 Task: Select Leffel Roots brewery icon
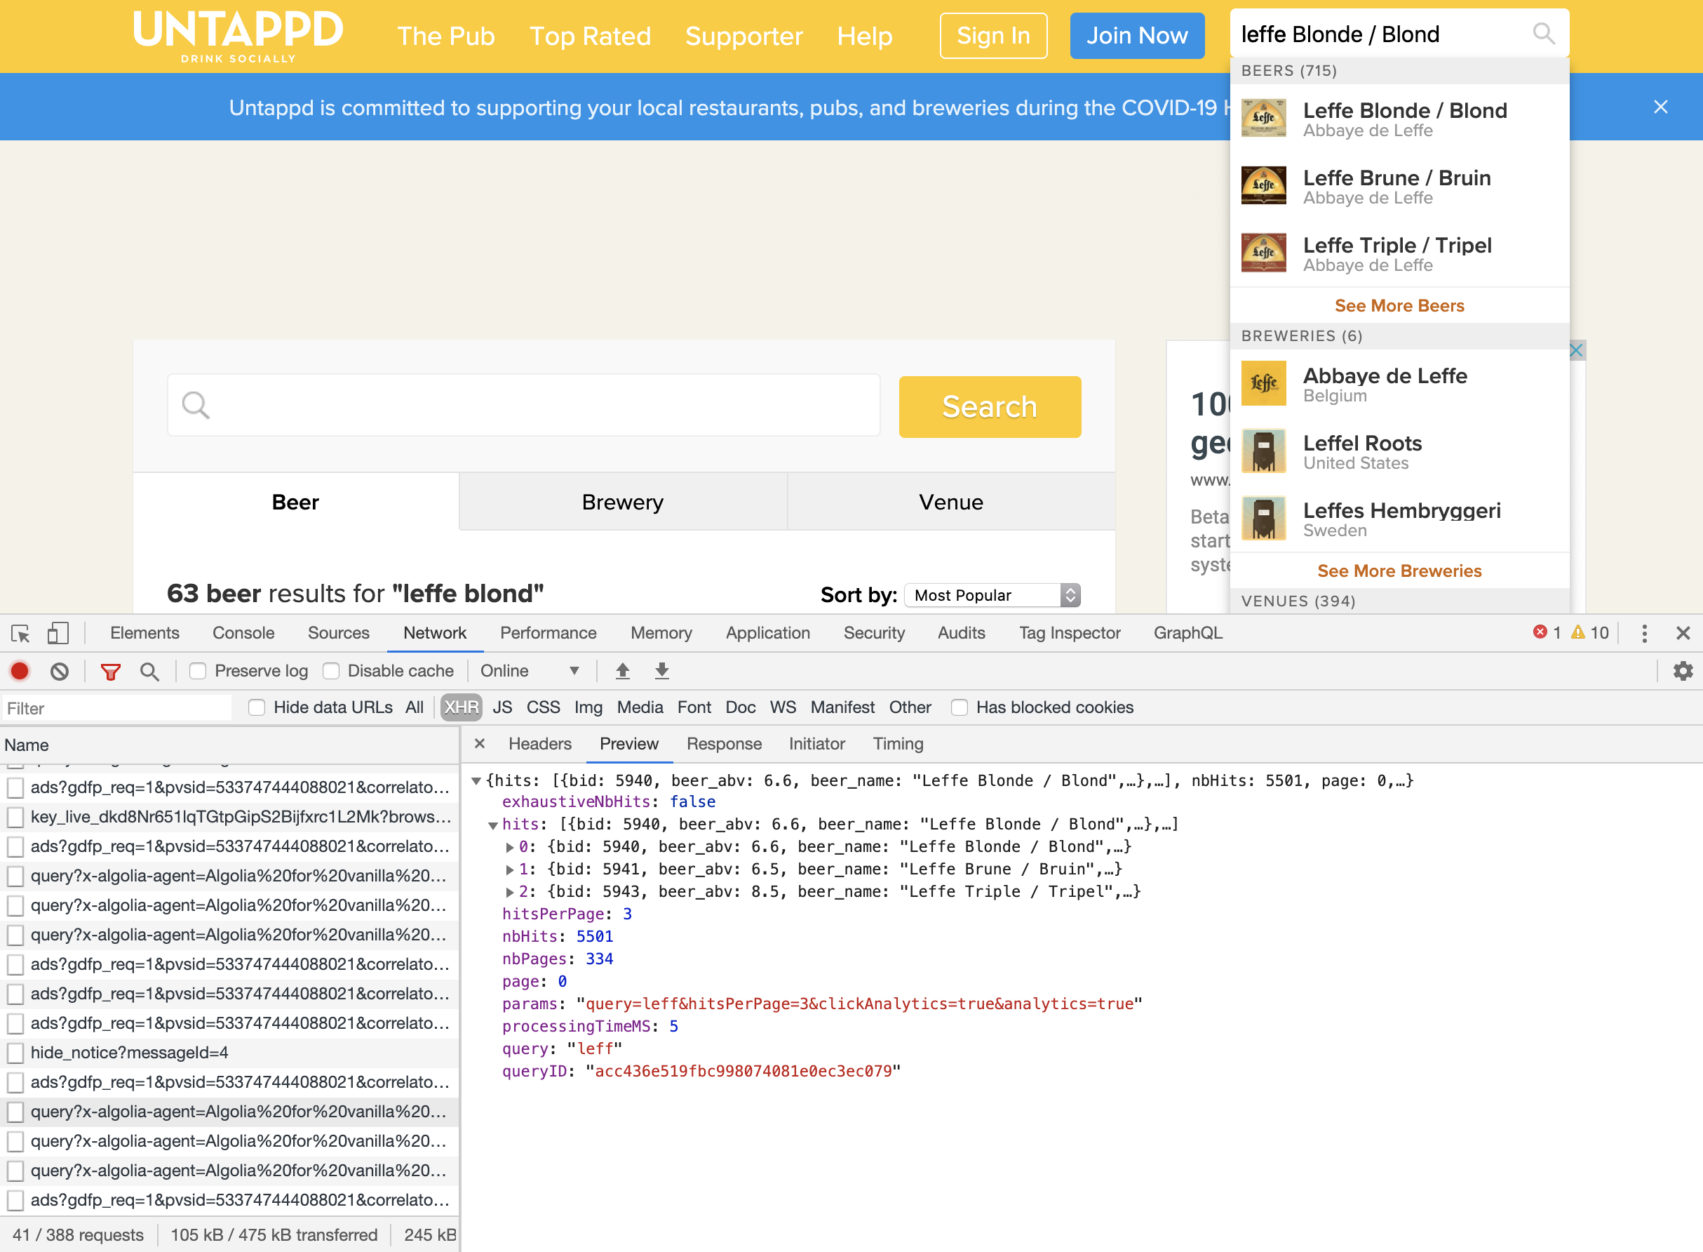coord(1264,451)
